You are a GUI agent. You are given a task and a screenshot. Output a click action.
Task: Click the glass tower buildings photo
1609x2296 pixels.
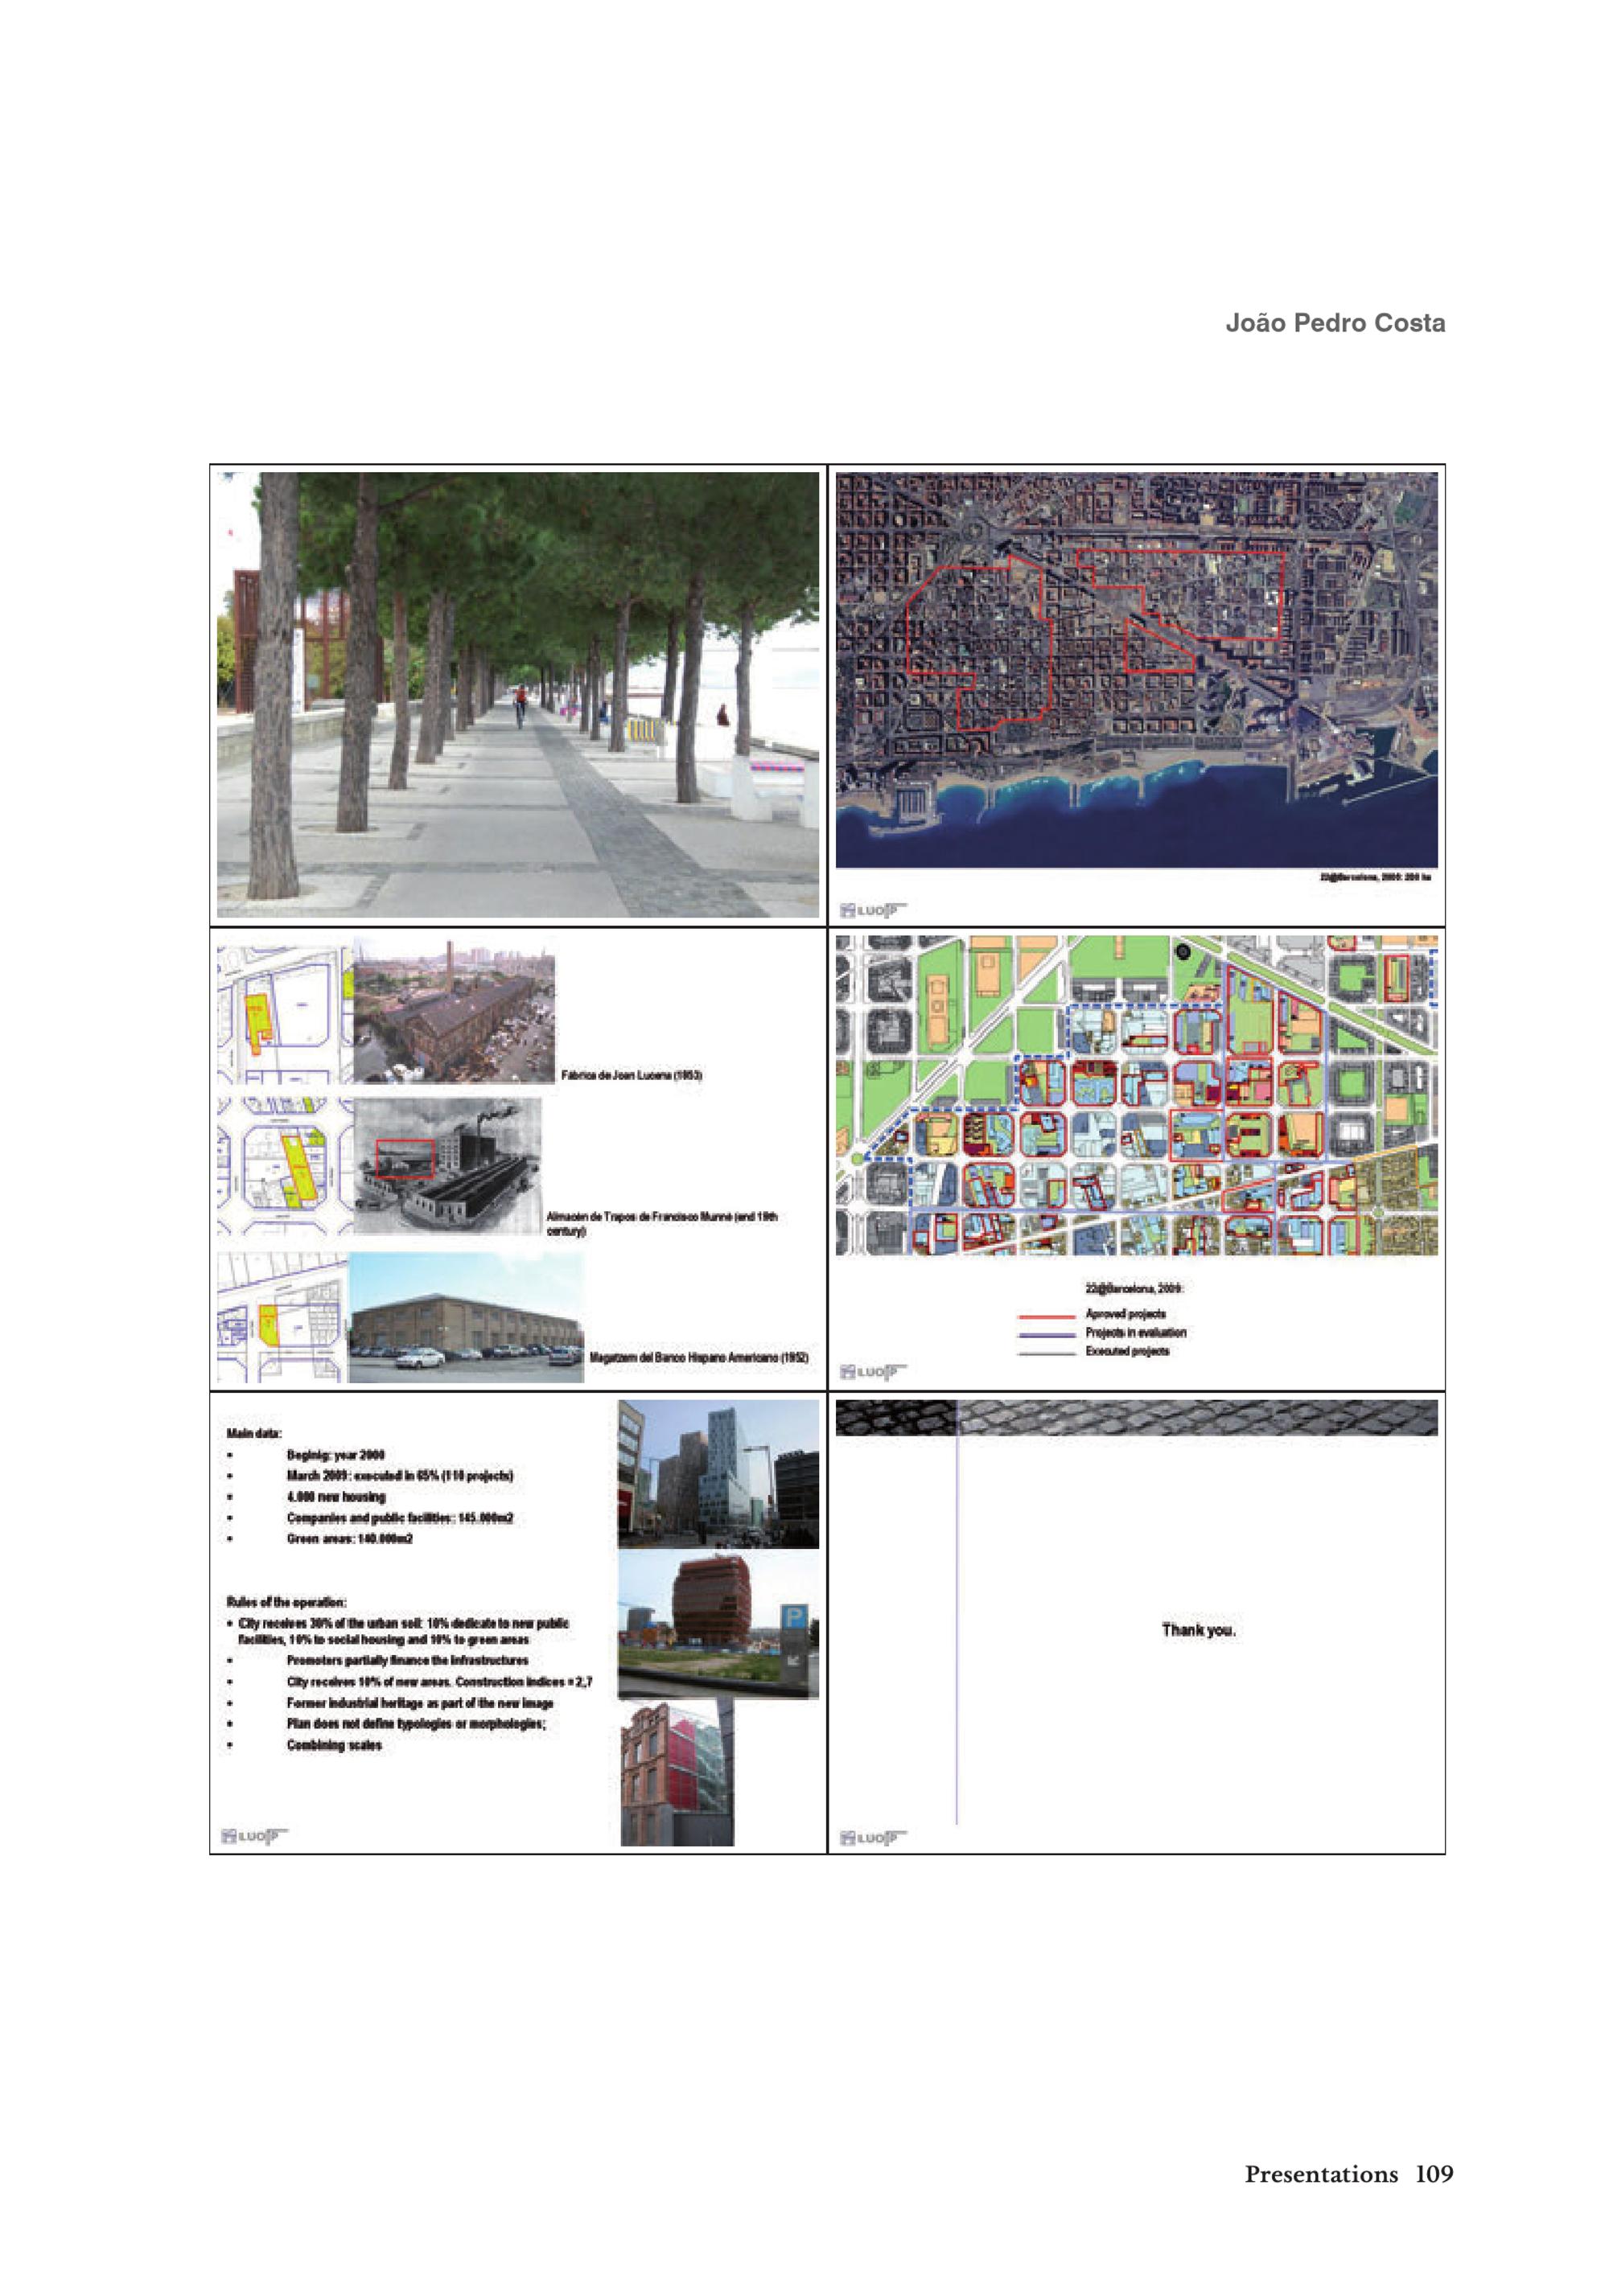click(x=718, y=1475)
